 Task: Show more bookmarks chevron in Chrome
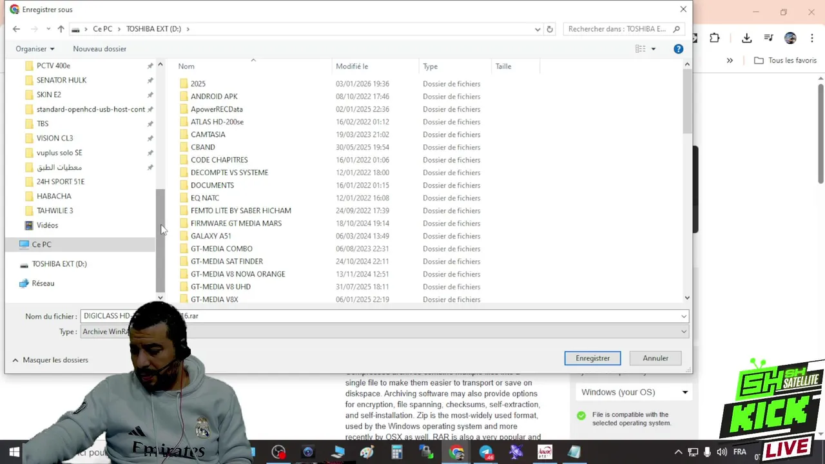tap(730, 61)
